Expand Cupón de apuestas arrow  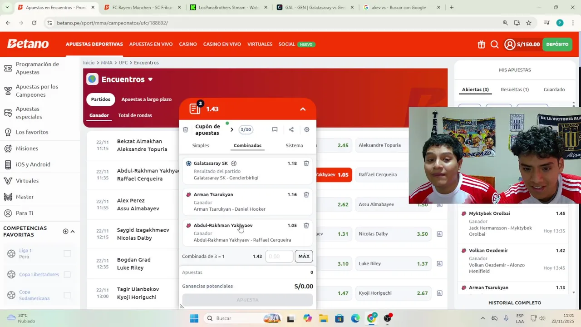tap(231, 130)
